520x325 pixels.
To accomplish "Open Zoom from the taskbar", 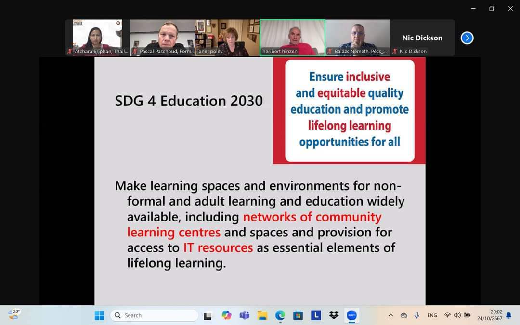I will pos(351,315).
